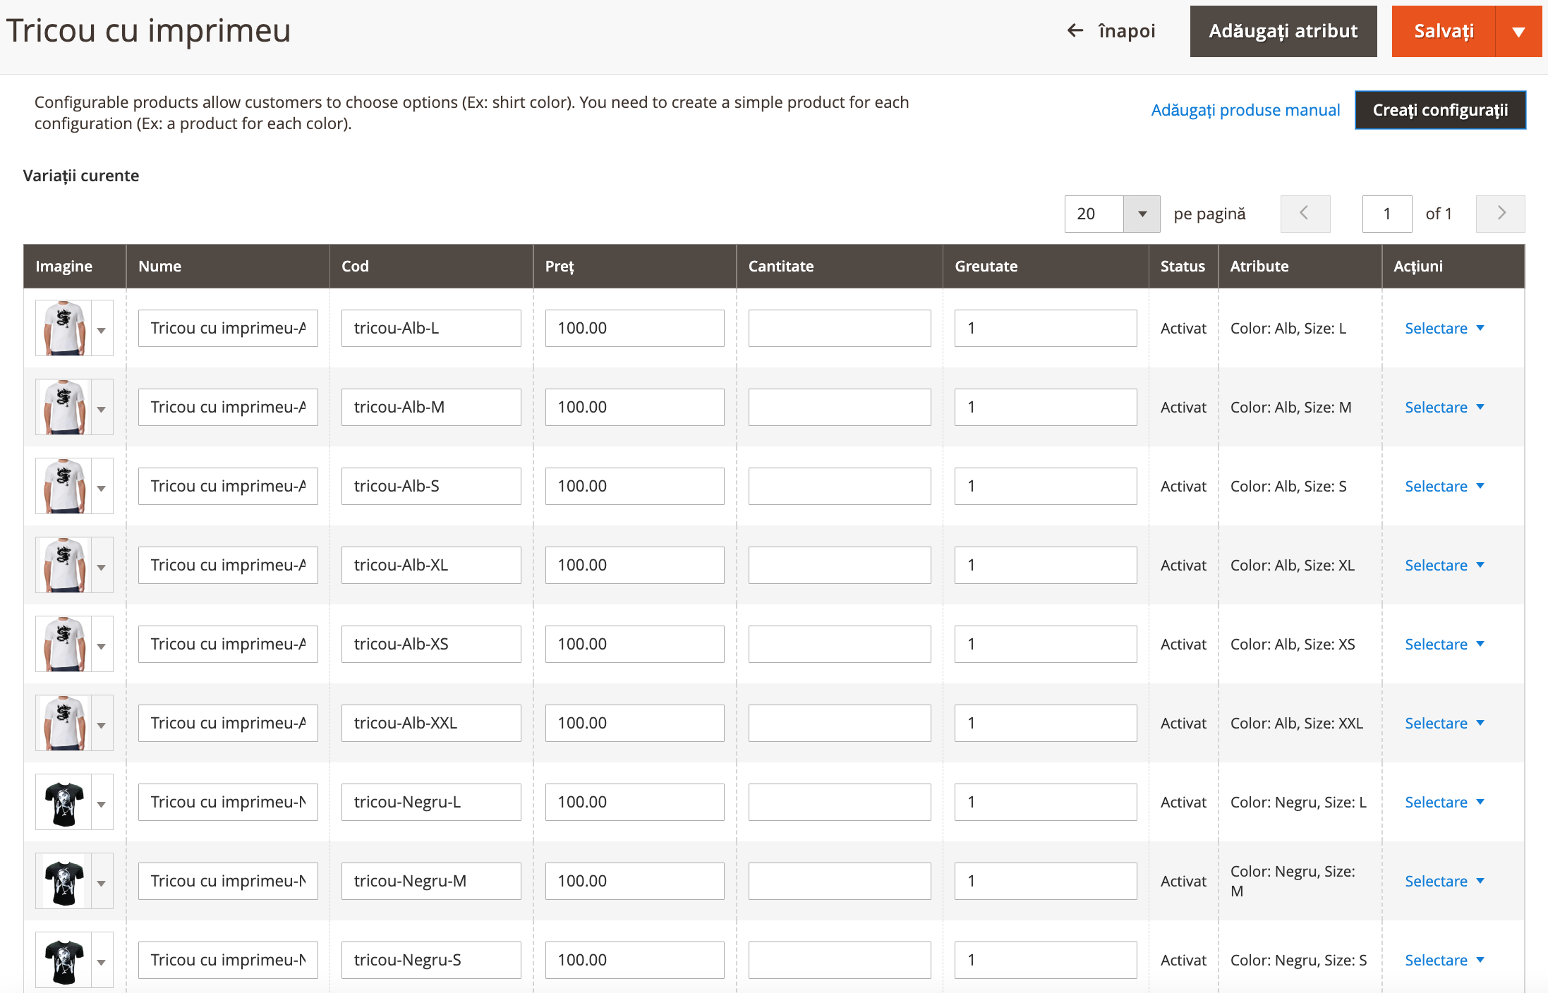Open thumbnail of tricou-Alb-S variation
Viewport: 1548px width, 993px height.
pyautogui.click(x=64, y=486)
